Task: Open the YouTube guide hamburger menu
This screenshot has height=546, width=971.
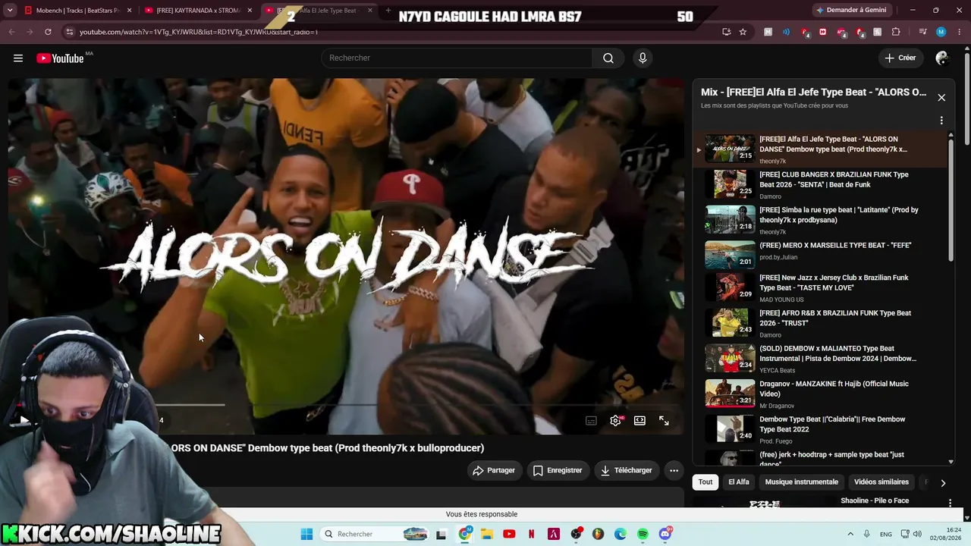Action: click(18, 58)
